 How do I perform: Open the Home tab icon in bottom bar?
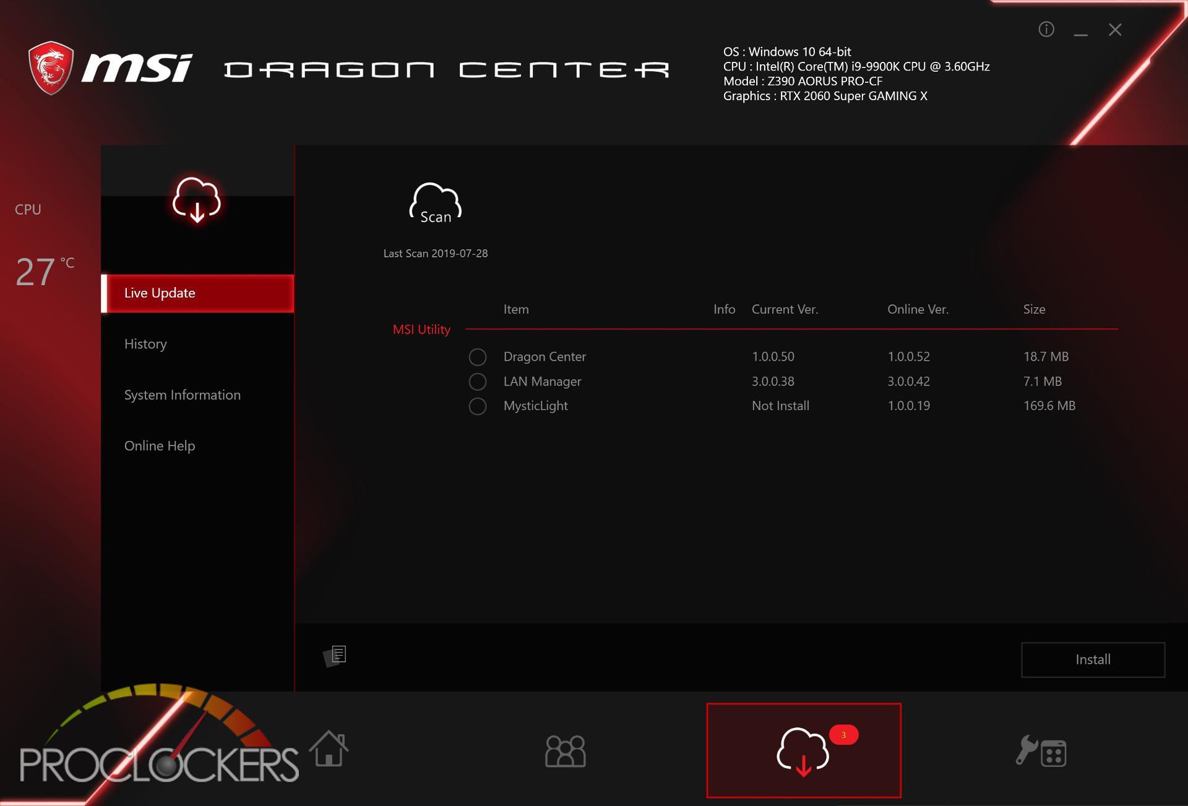pyautogui.click(x=329, y=748)
